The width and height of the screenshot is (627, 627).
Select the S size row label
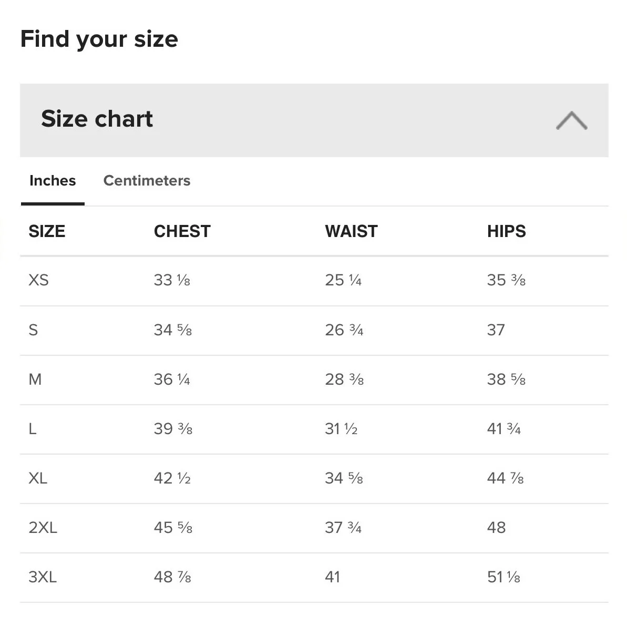click(33, 330)
